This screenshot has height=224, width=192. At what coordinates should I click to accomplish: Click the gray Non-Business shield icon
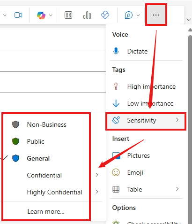click(15, 124)
